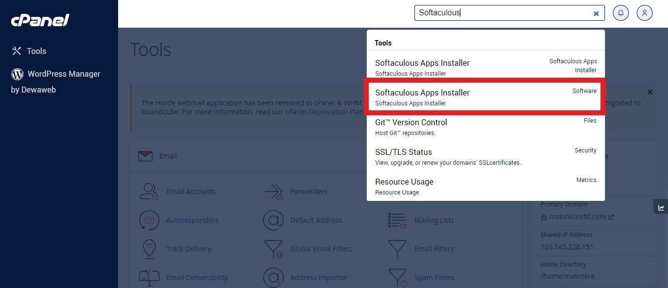Select Git Version Control search result
Viewport: 668px width, 288px height.
click(x=485, y=127)
